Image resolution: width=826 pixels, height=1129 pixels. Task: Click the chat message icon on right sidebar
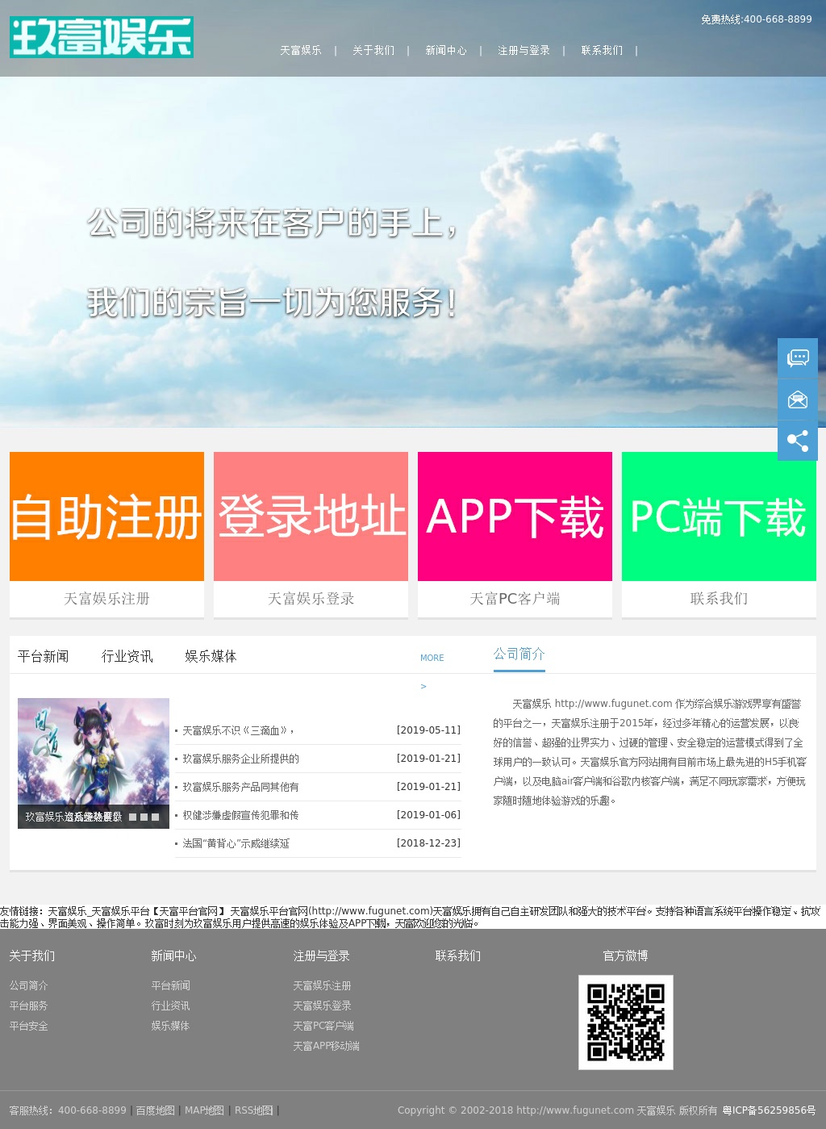(798, 358)
